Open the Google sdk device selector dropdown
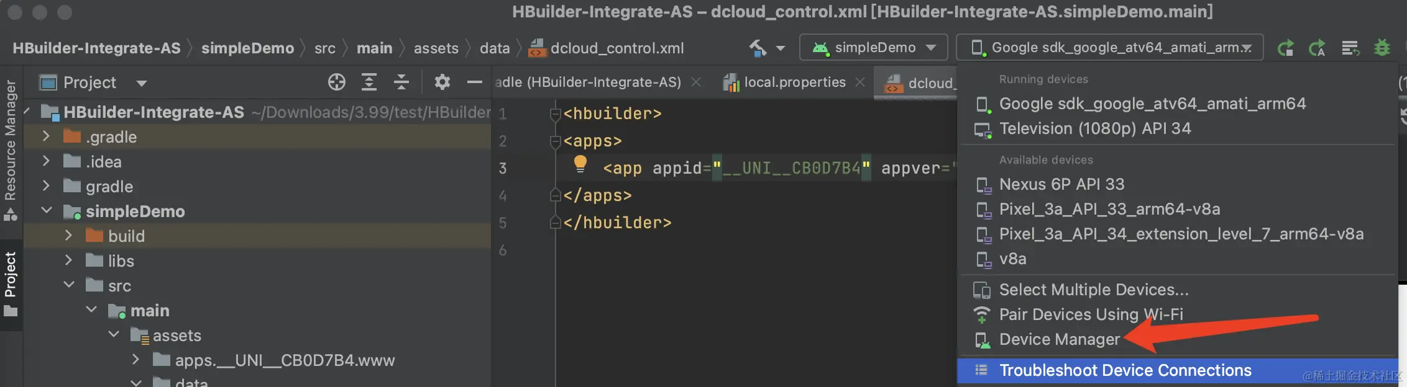 tap(1109, 48)
